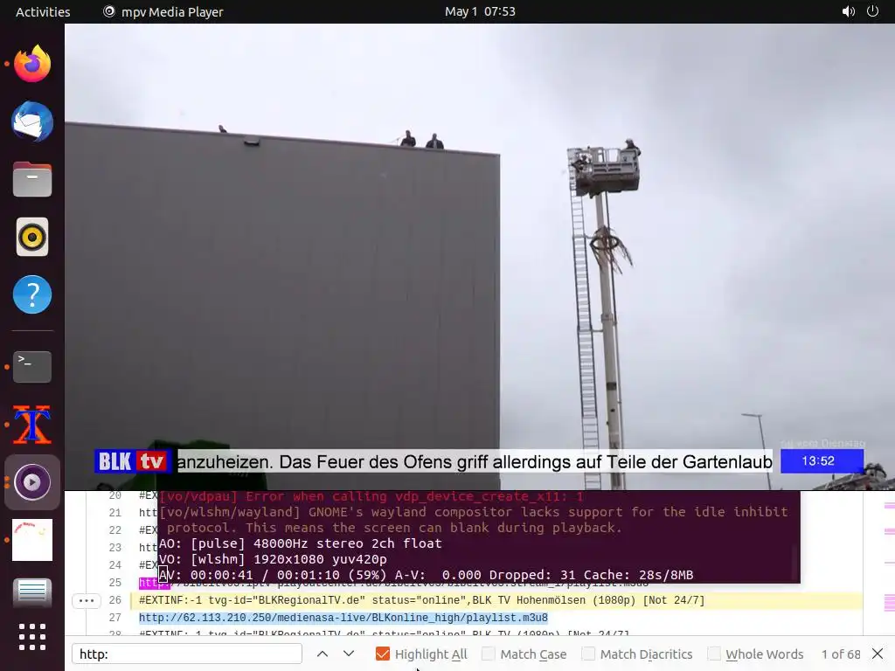Select line number 23 in the gutter
This screenshot has height=671, width=895.
[x=115, y=547]
